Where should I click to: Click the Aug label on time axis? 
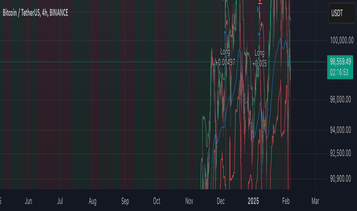[92, 201]
